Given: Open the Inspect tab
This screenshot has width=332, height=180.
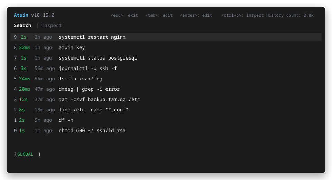Looking at the screenshot, I should point(52,25).
